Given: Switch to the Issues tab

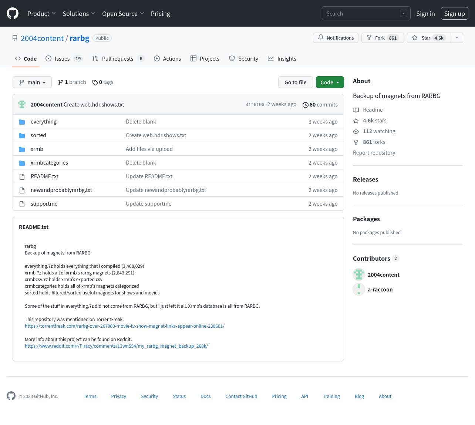Looking at the screenshot, I should pos(64,58).
